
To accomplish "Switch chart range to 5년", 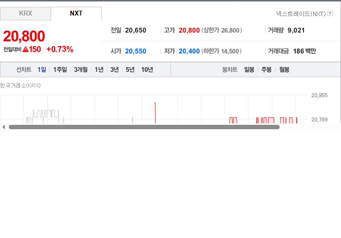I will pos(130,69).
